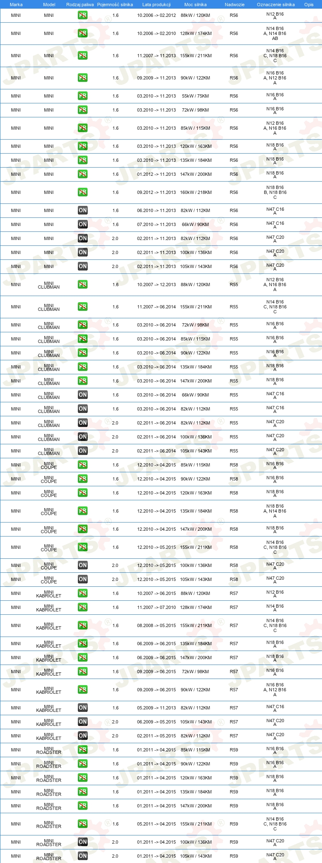
Task: Click diesel ON icon in R56 100kW / 136KM row
Action: tap(83, 252)
